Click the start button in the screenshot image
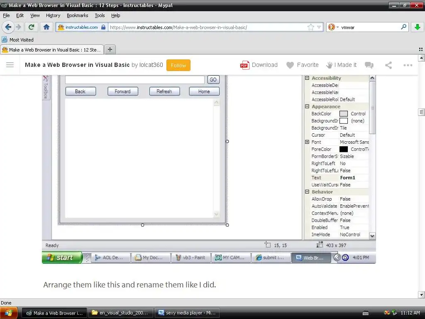The height and width of the screenshot is (319, 425). (x=62, y=258)
